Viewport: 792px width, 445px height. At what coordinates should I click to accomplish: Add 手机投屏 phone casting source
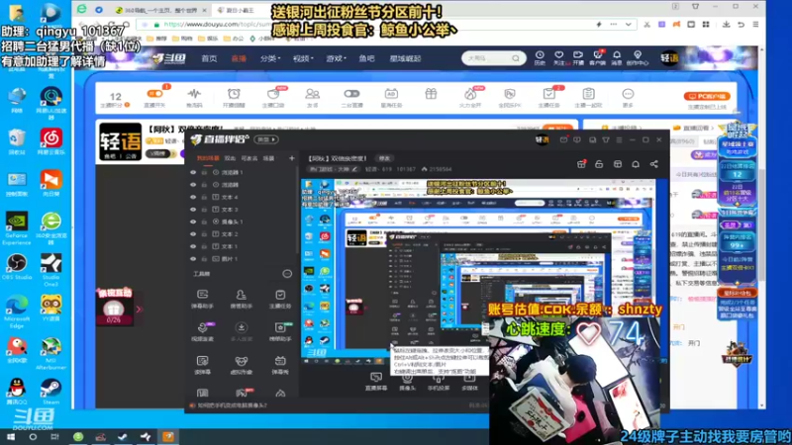pyautogui.click(x=438, y=382)
